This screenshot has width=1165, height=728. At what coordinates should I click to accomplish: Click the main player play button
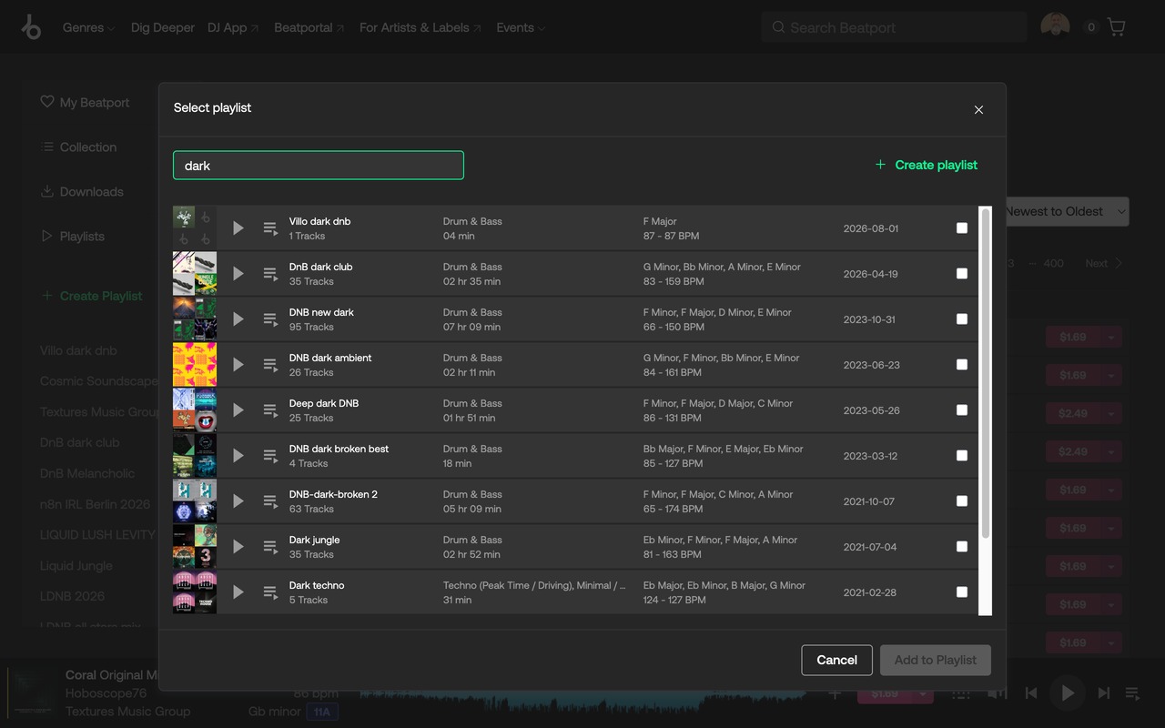[x=1068, y=693]
